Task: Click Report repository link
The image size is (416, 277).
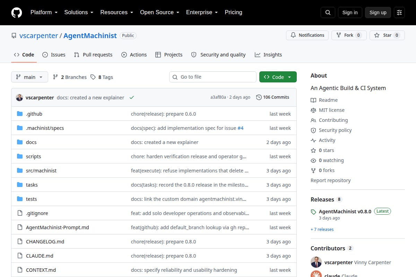Action: (330, 180)
